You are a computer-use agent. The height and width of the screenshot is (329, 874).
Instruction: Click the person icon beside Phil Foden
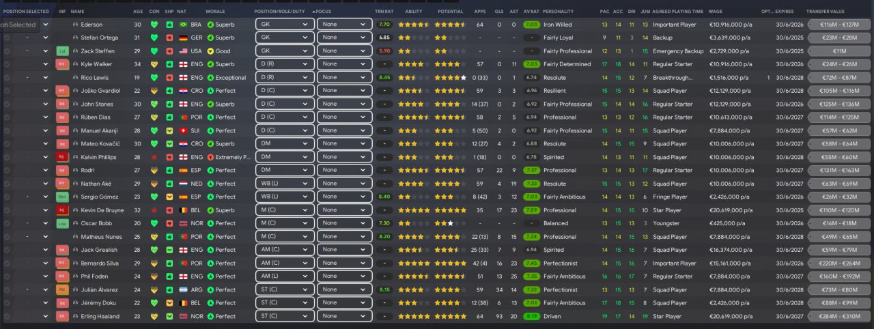point(75,276)
